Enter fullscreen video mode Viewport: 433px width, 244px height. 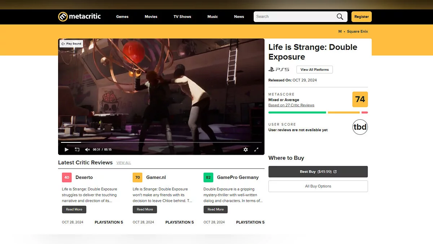(257, 149)
